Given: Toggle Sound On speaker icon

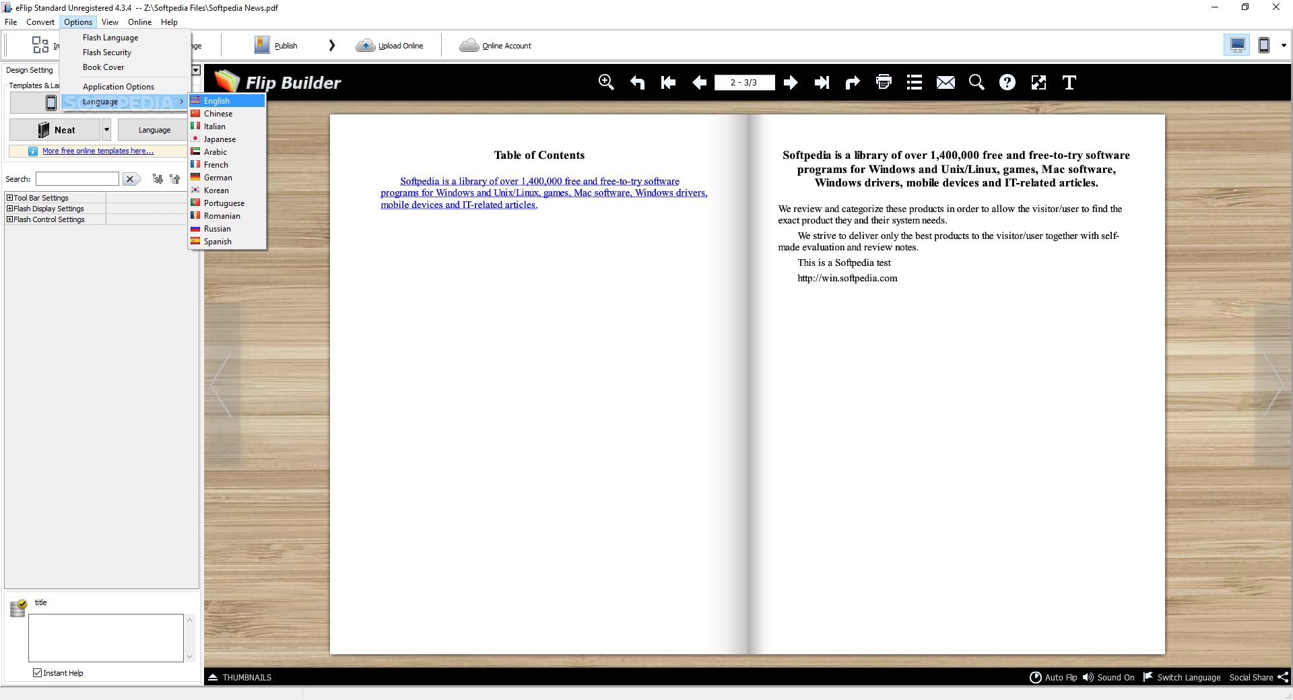Looking at the screenshot, I should [1088, 677].
